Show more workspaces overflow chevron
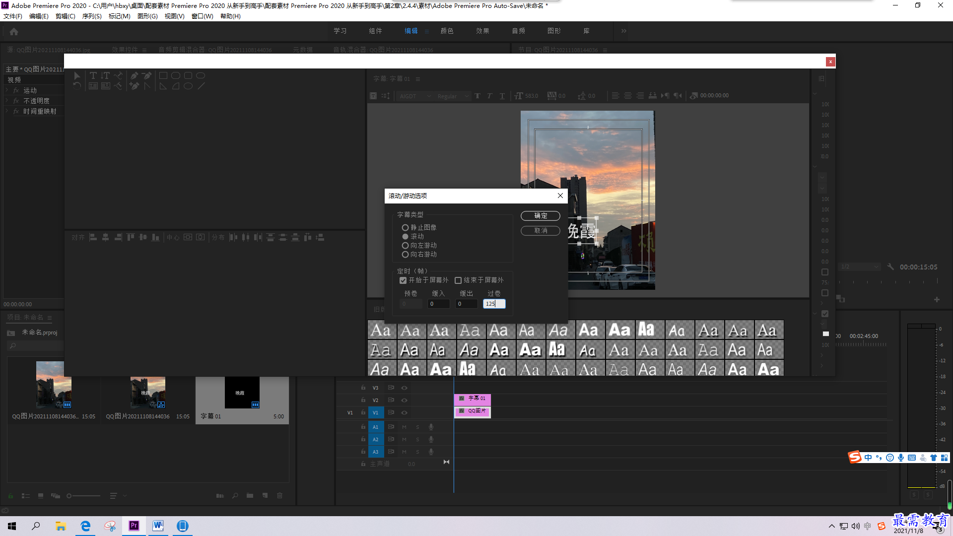 point(624,31)
